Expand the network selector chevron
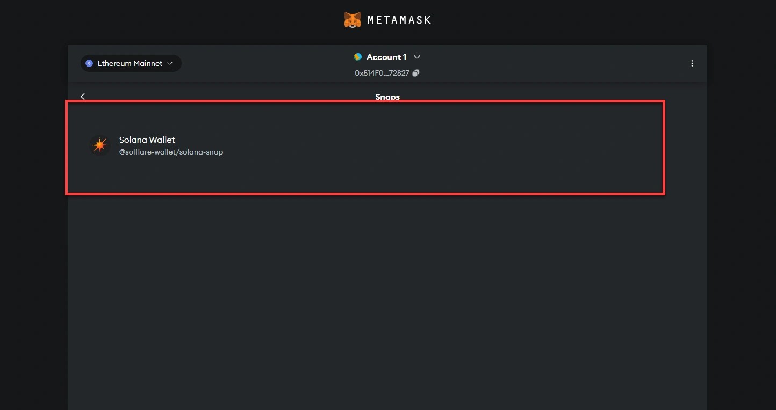The image size is (776, 410). pos(170,63)
